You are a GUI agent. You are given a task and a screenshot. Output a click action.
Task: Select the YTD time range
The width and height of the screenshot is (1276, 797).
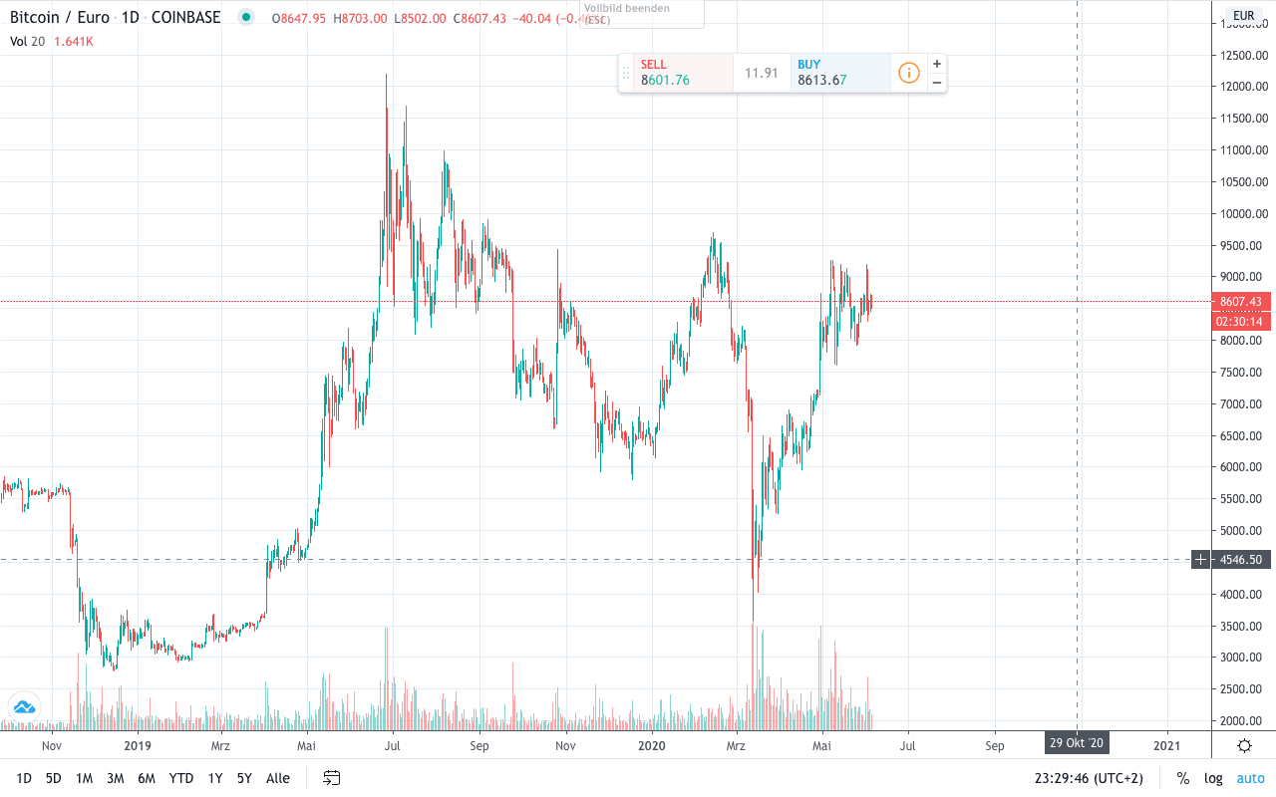(x=181, y=778)
